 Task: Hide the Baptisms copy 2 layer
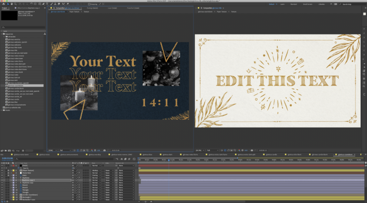coord(2,180)
